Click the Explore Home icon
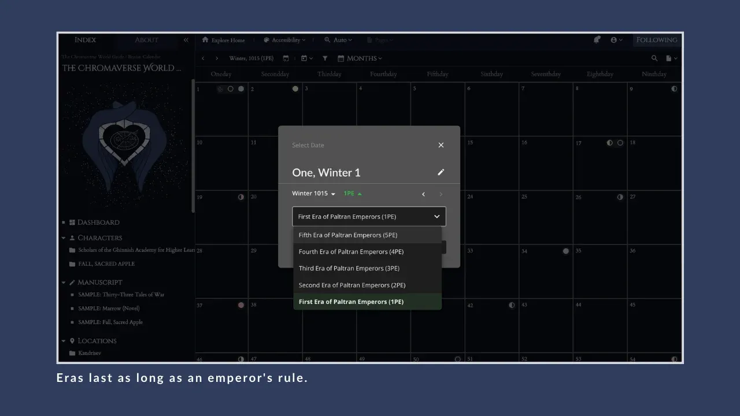 click(205, 40)
